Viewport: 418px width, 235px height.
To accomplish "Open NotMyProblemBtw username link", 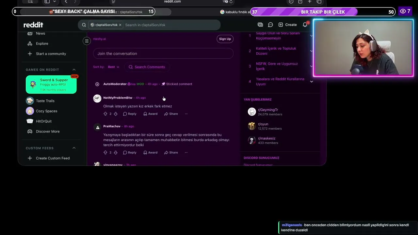I will 118,98.
